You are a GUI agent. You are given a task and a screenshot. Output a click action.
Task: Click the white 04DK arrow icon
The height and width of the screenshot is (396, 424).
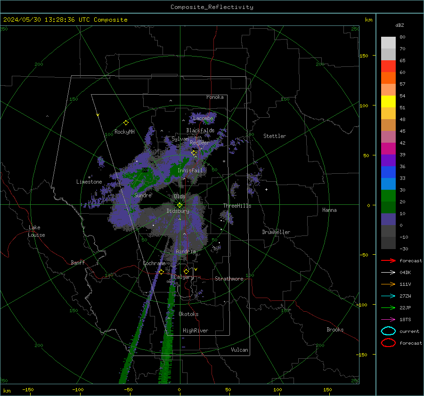[388, 272]
